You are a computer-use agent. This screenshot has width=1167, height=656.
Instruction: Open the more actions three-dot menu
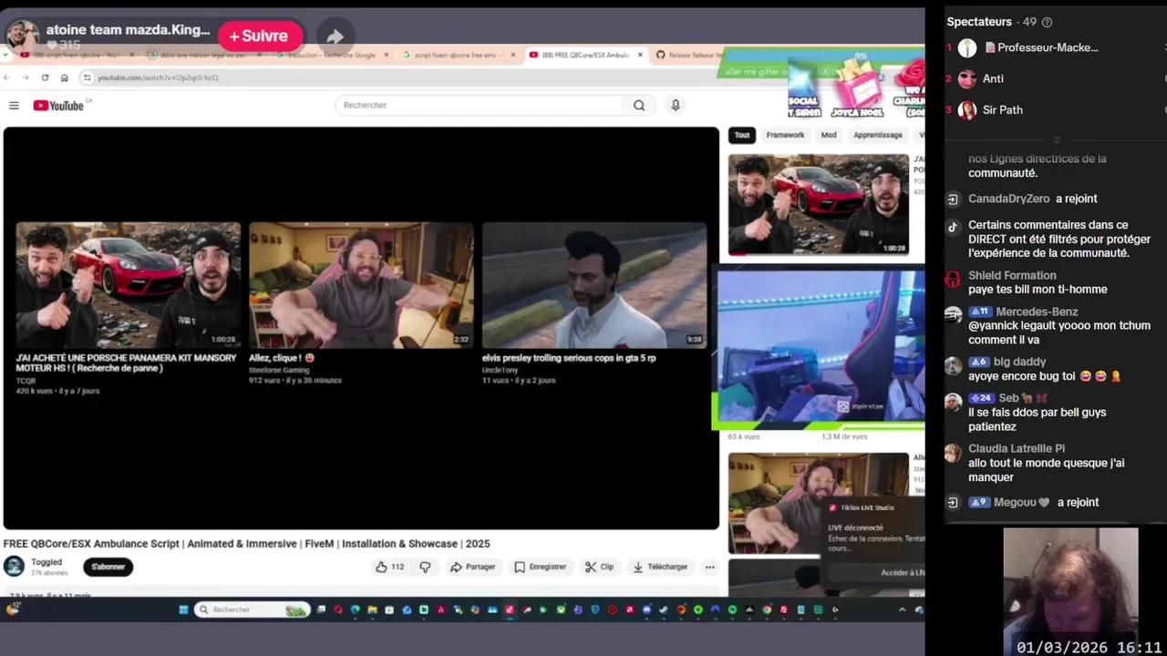[709, 567]
